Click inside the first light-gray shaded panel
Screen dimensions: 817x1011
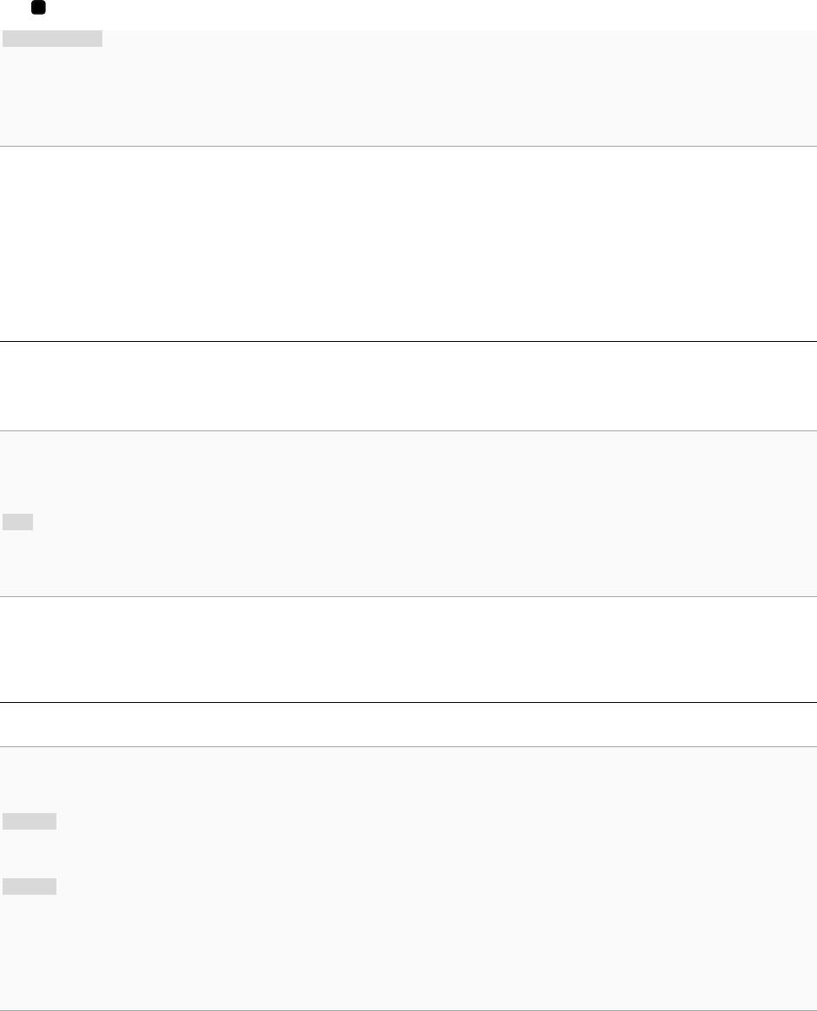(408, 88)
